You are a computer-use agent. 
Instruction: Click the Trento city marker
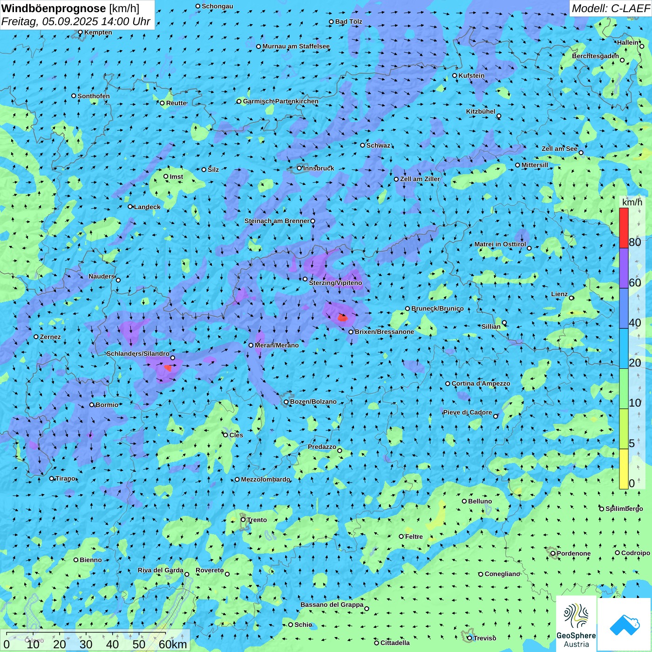pos(243,520)
